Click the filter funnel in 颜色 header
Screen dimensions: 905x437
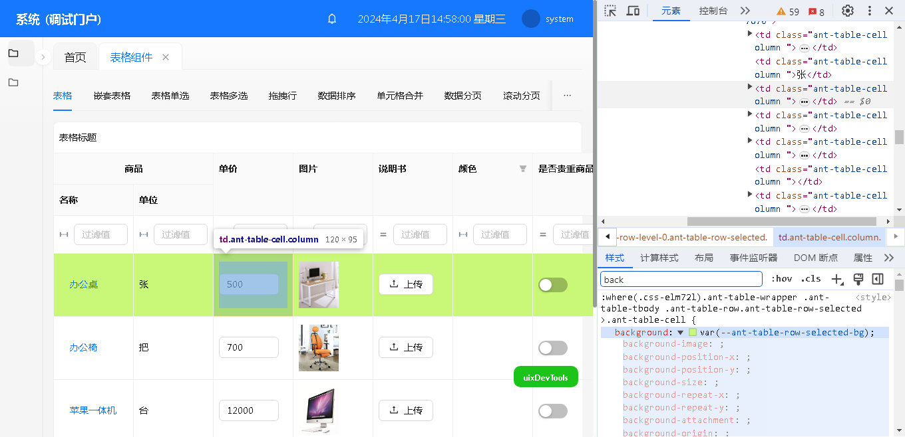pos(523,169)
